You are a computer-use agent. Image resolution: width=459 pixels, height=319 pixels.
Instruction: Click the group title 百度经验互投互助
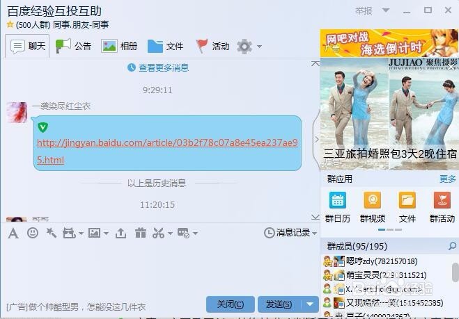click(54, 11)
